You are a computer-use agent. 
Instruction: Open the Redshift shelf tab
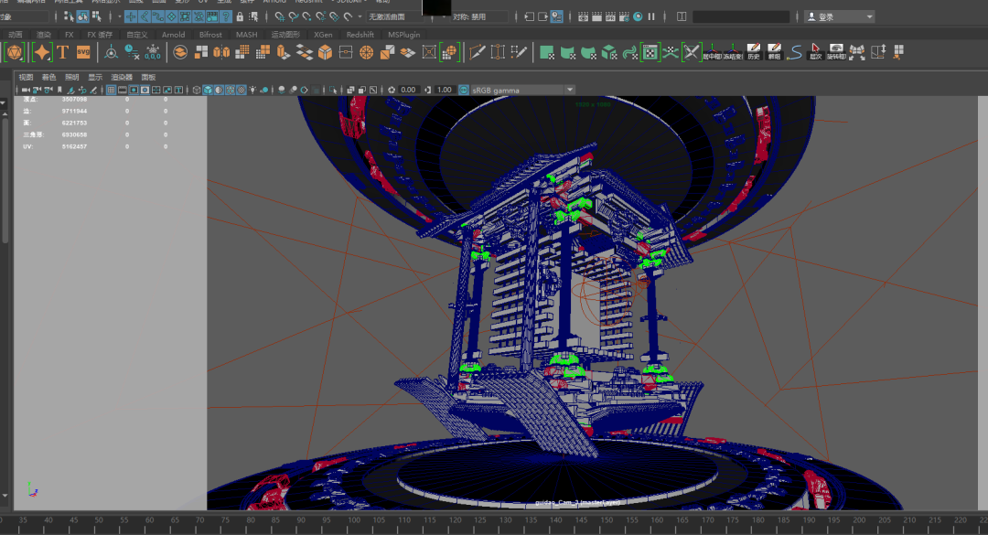(x=360, y=35)
